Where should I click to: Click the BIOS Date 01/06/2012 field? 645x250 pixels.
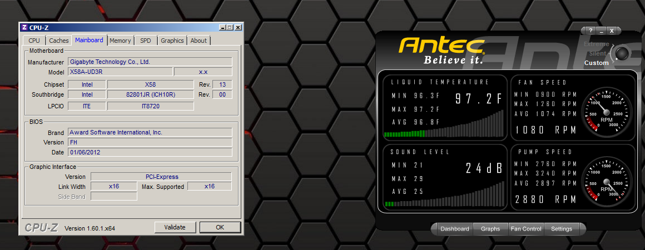(150, 152)
